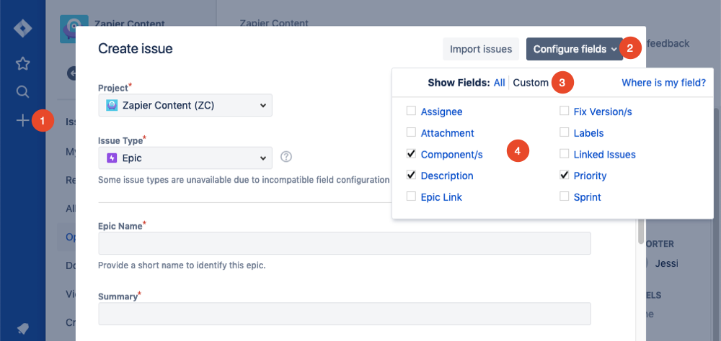Click the Jira logo icon
The height and width of the screenshot is (341, 721).
coord(22,29)
